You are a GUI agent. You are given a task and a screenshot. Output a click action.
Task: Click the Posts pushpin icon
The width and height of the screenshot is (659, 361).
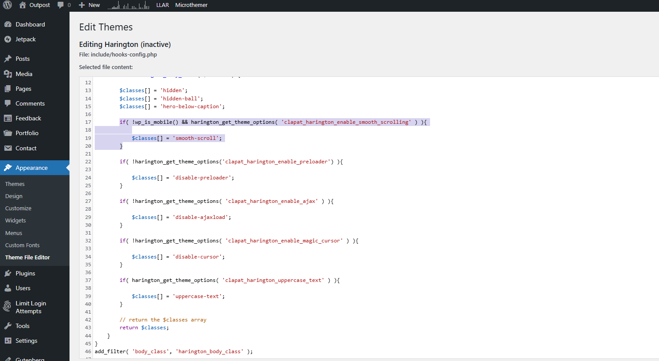(8, 59)
